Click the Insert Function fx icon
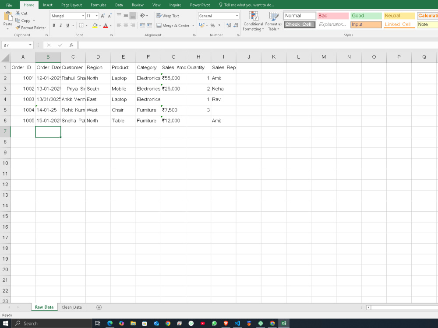This screenshot has width=438, height=328. click(71, 45)
